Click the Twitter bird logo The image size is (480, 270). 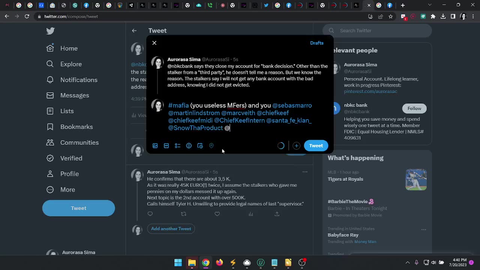click(x=50, y=31)
